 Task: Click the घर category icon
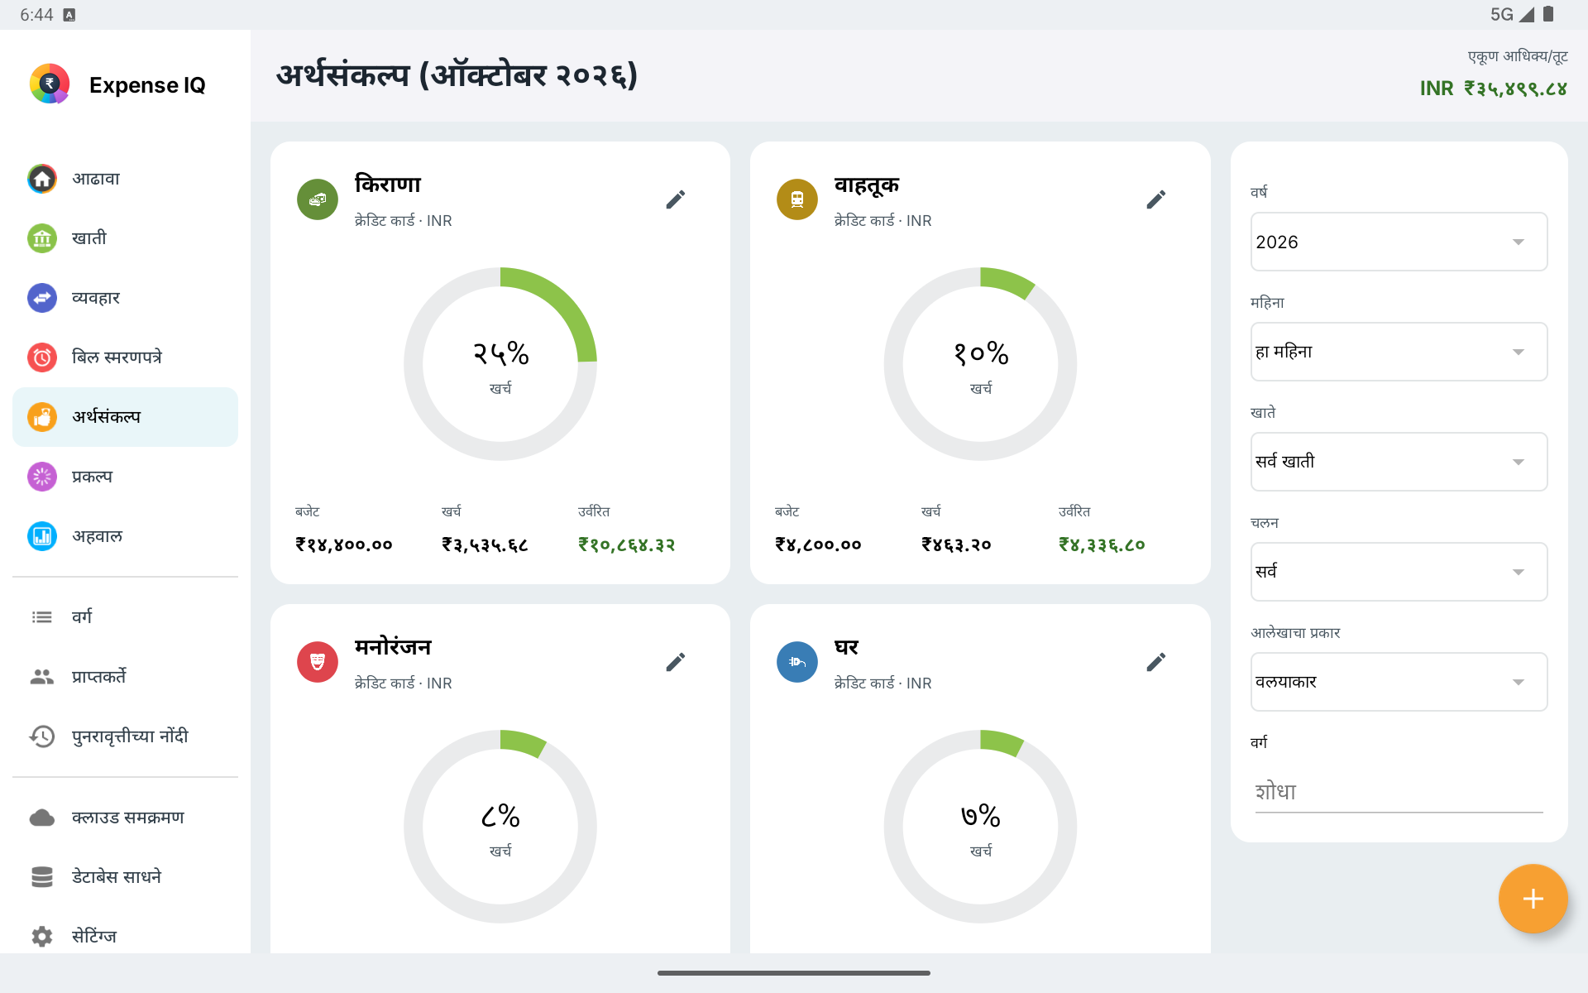click(x=797, y=662)
